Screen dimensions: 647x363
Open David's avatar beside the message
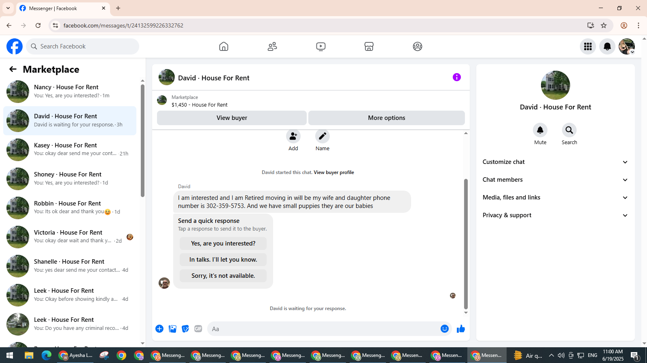pos(164,283)
